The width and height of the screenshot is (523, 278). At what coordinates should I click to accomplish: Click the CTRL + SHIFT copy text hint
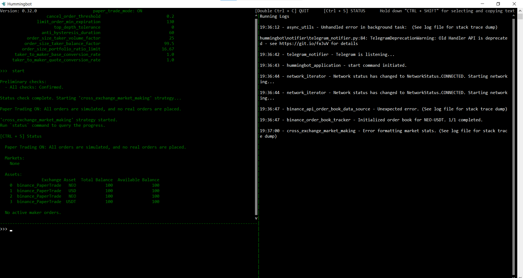[x=447, y=11]
